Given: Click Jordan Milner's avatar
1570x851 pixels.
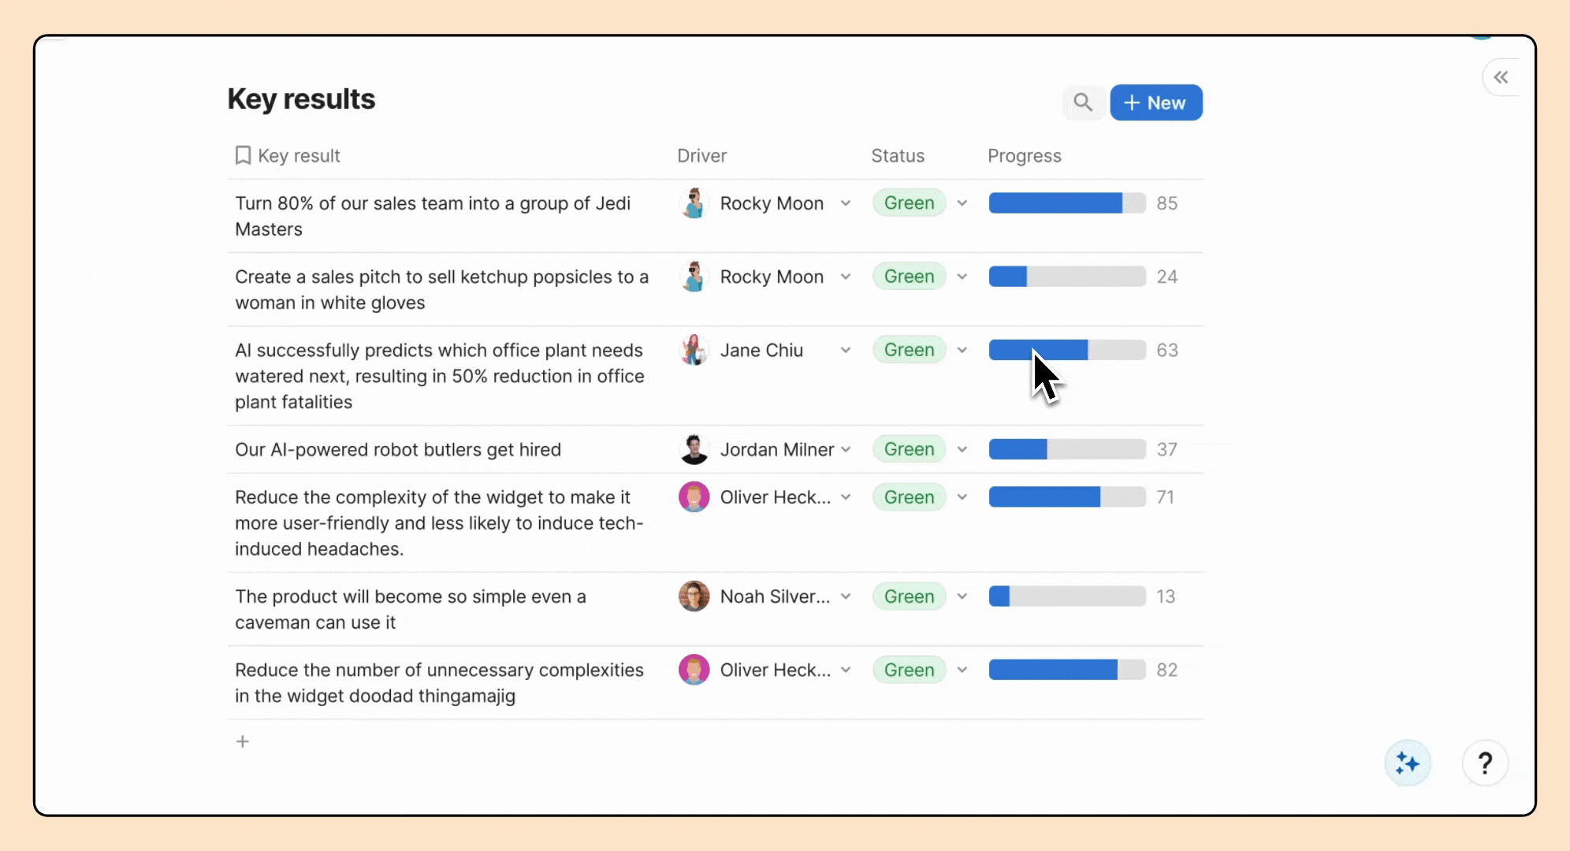Looking at the screenshot, I should 694,449.
